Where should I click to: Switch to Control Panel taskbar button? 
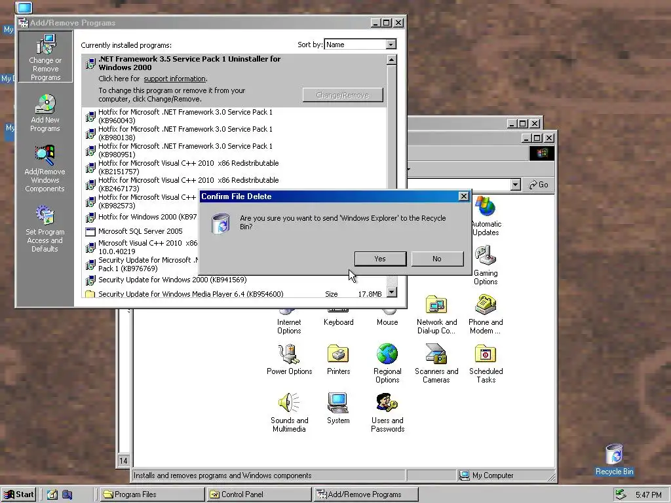258,494
